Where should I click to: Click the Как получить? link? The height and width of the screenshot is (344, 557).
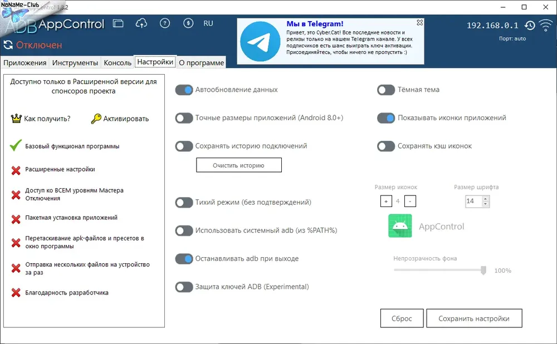tap(47, 119)
